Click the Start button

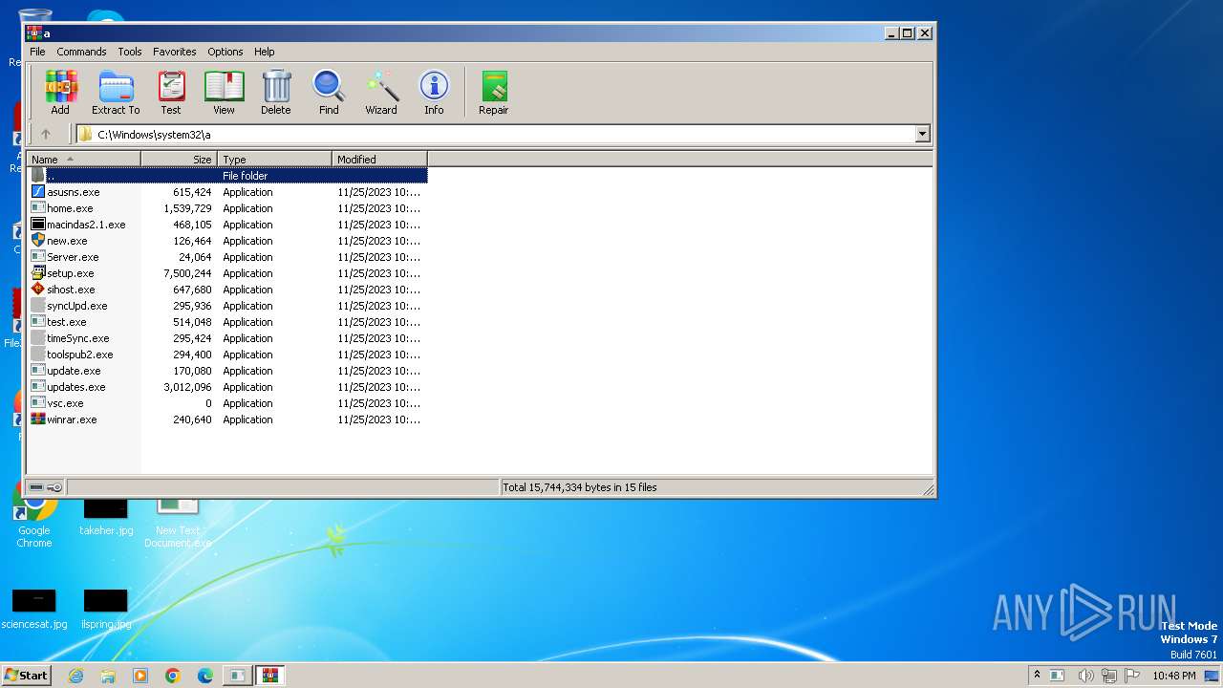point(26,675)
